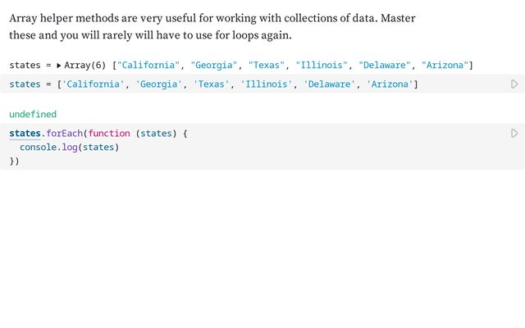The image size is (525, 328).
Task: Click the forEach method name in code
Action: pos(64,133)
